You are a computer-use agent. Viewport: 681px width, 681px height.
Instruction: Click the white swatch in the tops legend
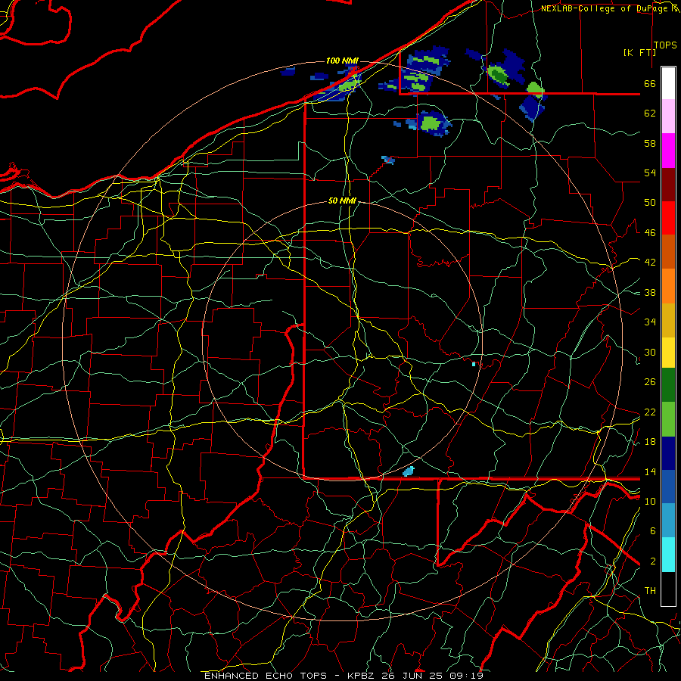(668, 83)
